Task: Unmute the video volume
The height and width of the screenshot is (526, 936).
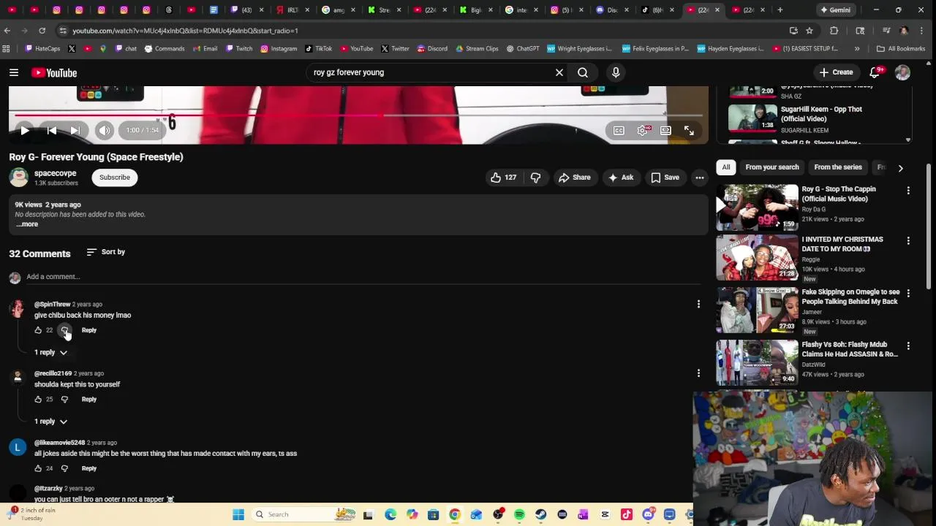Action: click(x=105, y=130)
